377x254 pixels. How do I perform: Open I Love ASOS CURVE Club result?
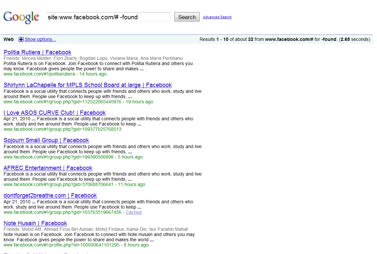pos(55,113)
